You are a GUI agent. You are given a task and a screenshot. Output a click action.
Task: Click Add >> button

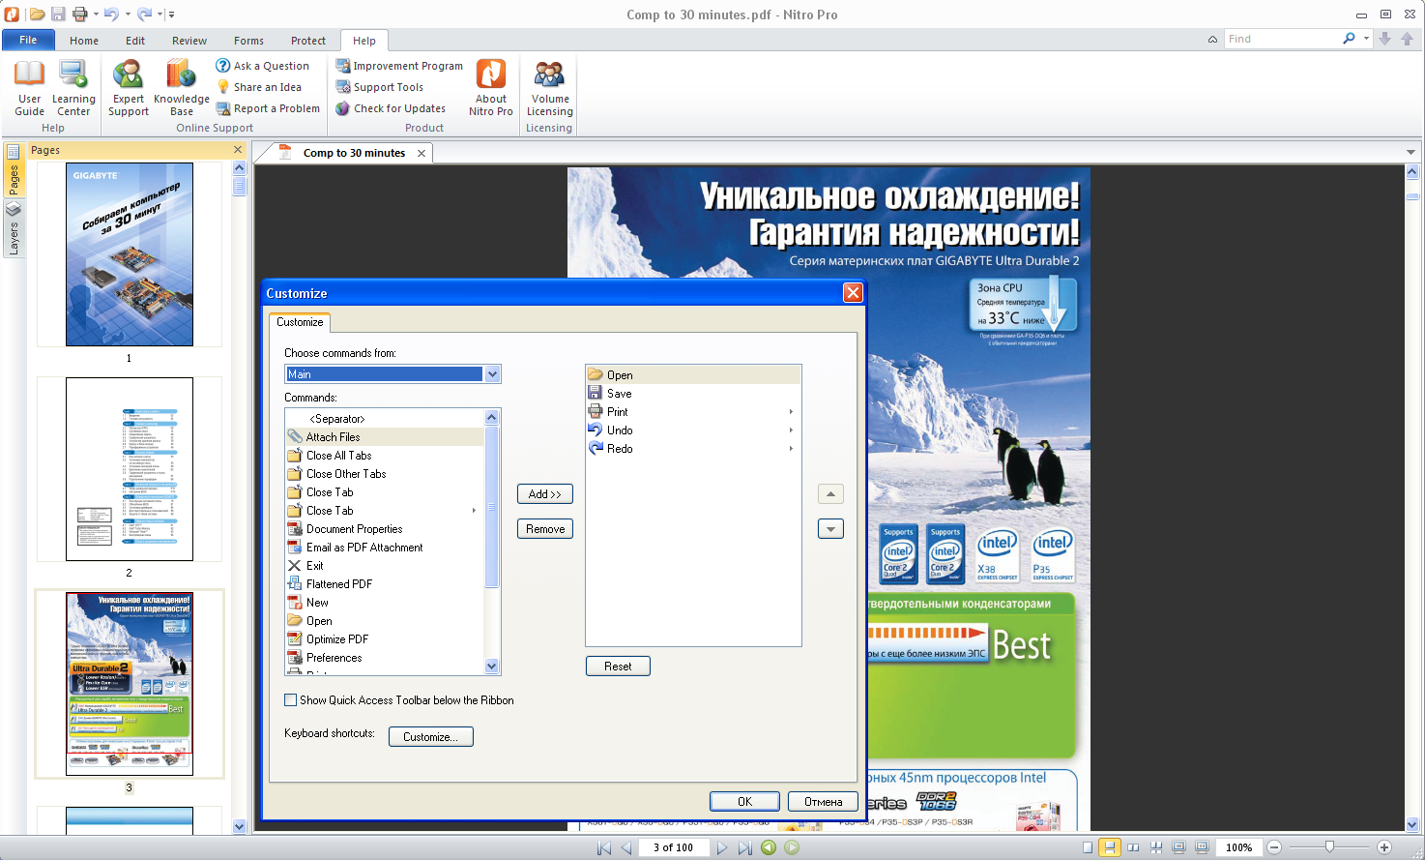click(545, 494)
